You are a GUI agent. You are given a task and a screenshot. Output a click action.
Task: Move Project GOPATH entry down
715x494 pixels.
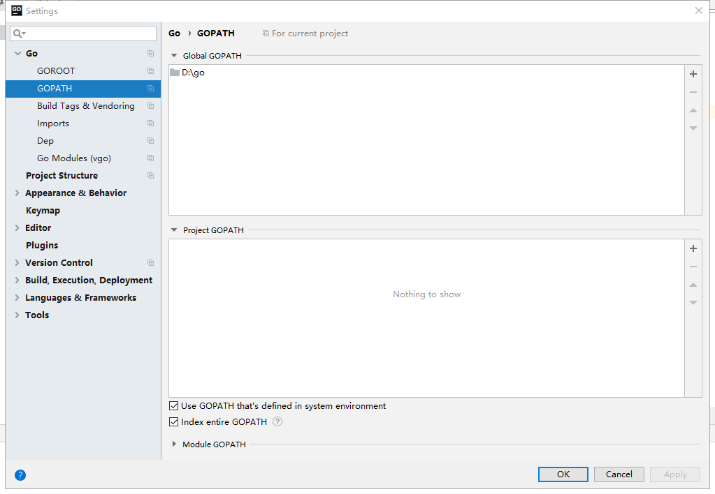click(x=693, y=302)
